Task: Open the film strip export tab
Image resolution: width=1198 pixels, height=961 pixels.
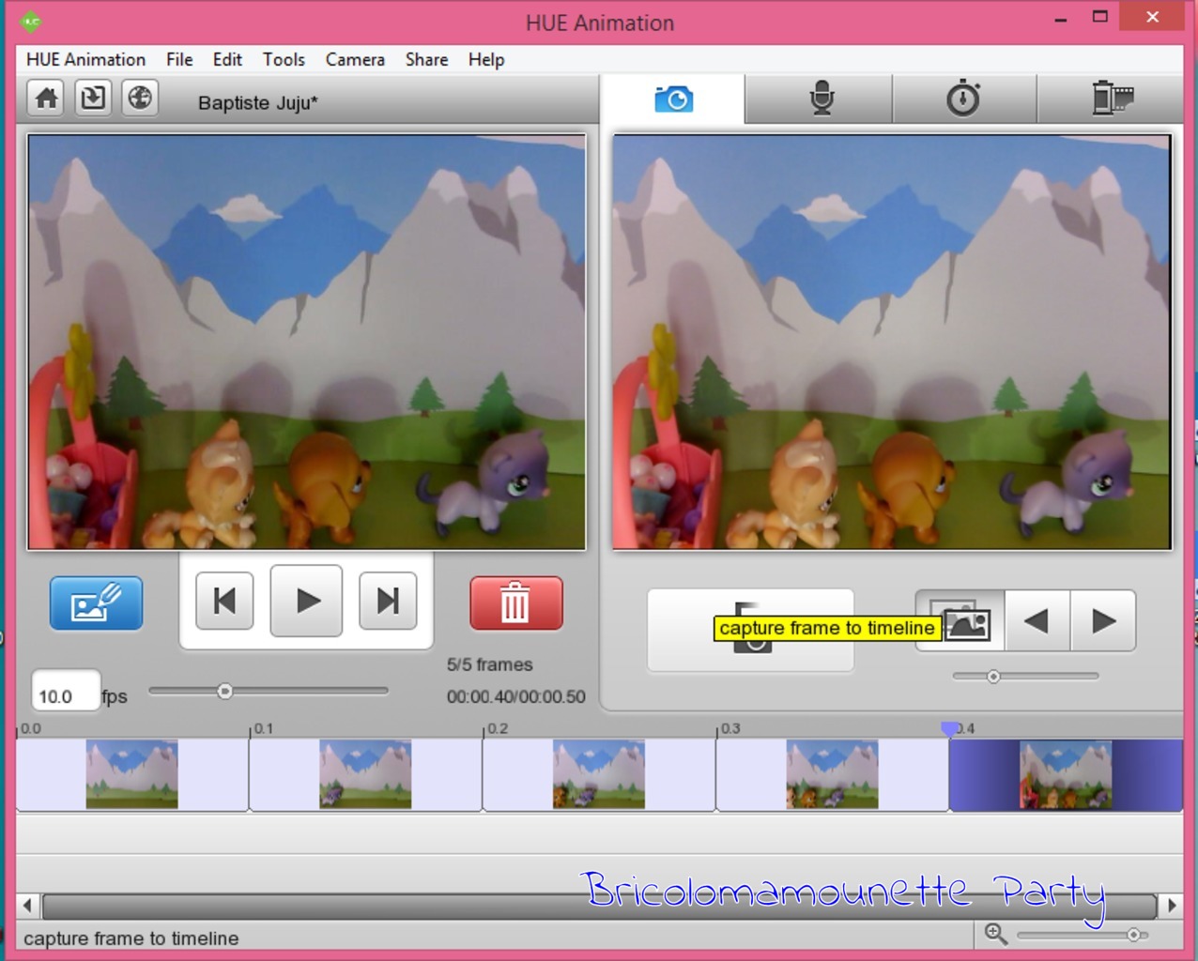Action: click(x=1112, y=99)
